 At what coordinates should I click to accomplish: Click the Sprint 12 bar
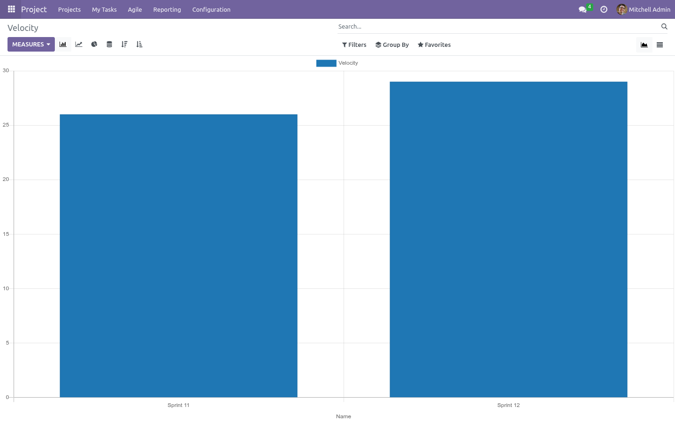(x=509, y=240)
